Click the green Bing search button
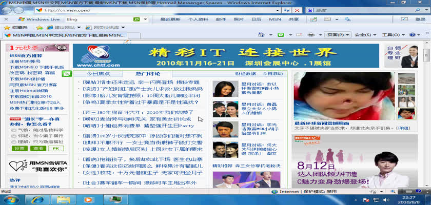 point(136,19)
